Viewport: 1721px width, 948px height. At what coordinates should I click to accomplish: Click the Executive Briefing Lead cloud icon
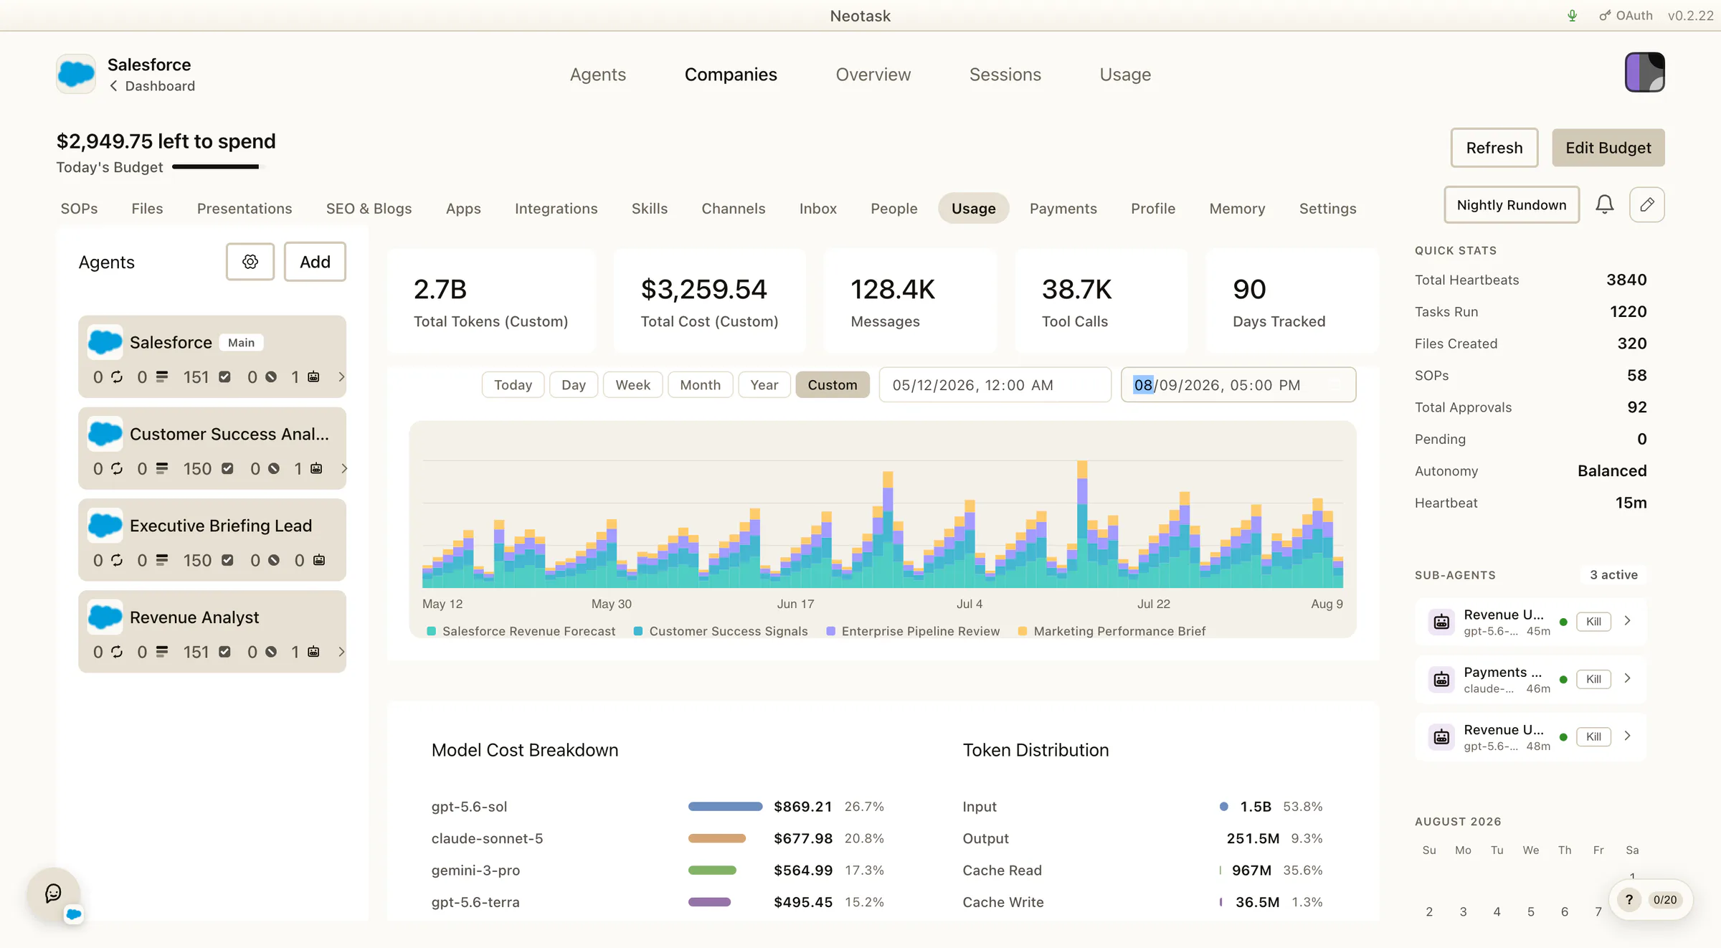[105, 526]
